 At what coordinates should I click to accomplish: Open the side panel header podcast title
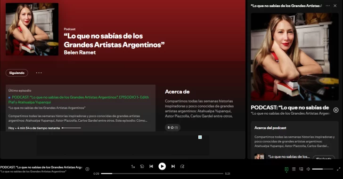click(x=286, y=6)
